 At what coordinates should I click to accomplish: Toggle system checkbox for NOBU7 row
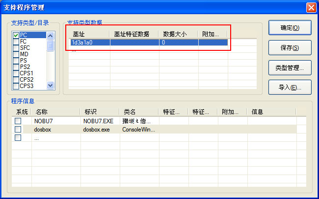tap(18, 121)
